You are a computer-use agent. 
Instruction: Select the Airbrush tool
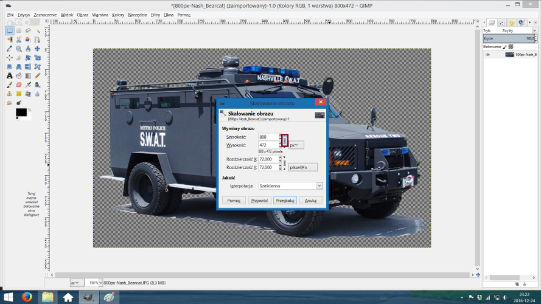[28, 85]
